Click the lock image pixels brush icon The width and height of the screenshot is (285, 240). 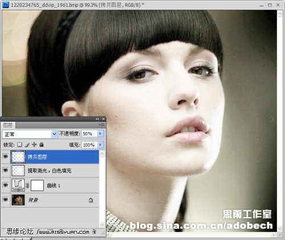(x=27, y=145)
